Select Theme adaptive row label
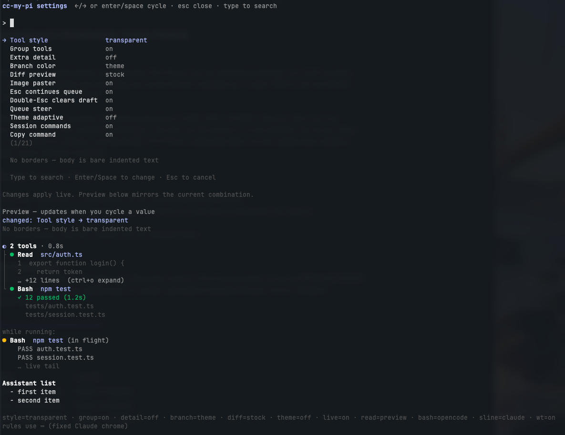Viewport: 565px width, 435px height. tap(36, 117)
